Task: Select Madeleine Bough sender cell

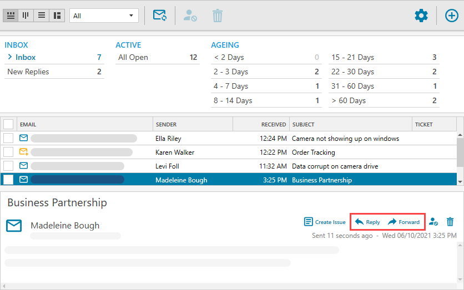Action: coord(181,180)
